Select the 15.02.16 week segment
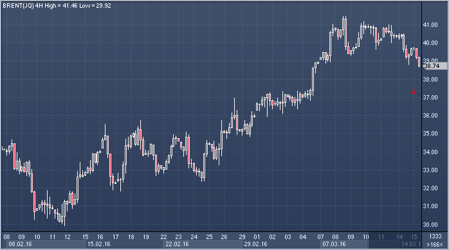Viewport: 449px width, 250px height. (124, 244)
